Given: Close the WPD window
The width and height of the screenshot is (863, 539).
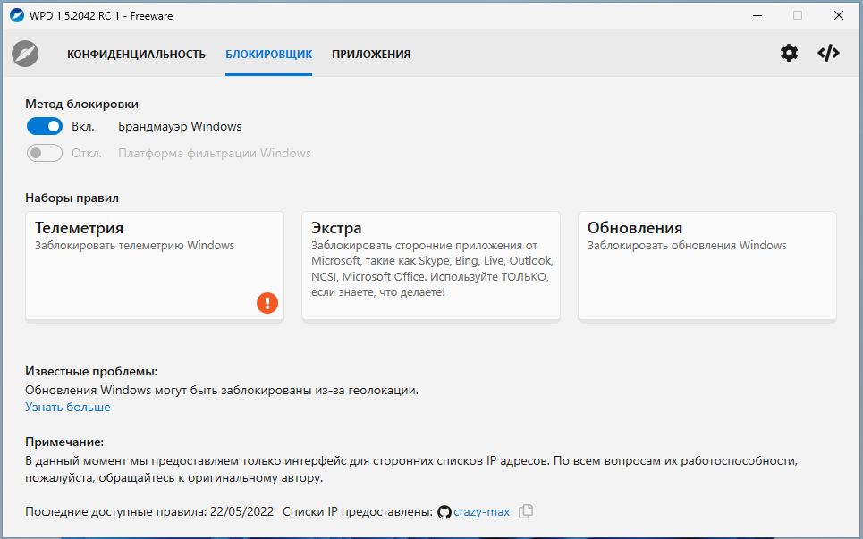Looking at the screenshot, I should tap(839, 15).
